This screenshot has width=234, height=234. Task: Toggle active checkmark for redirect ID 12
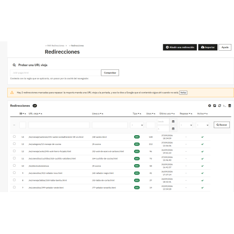point(202,151)
